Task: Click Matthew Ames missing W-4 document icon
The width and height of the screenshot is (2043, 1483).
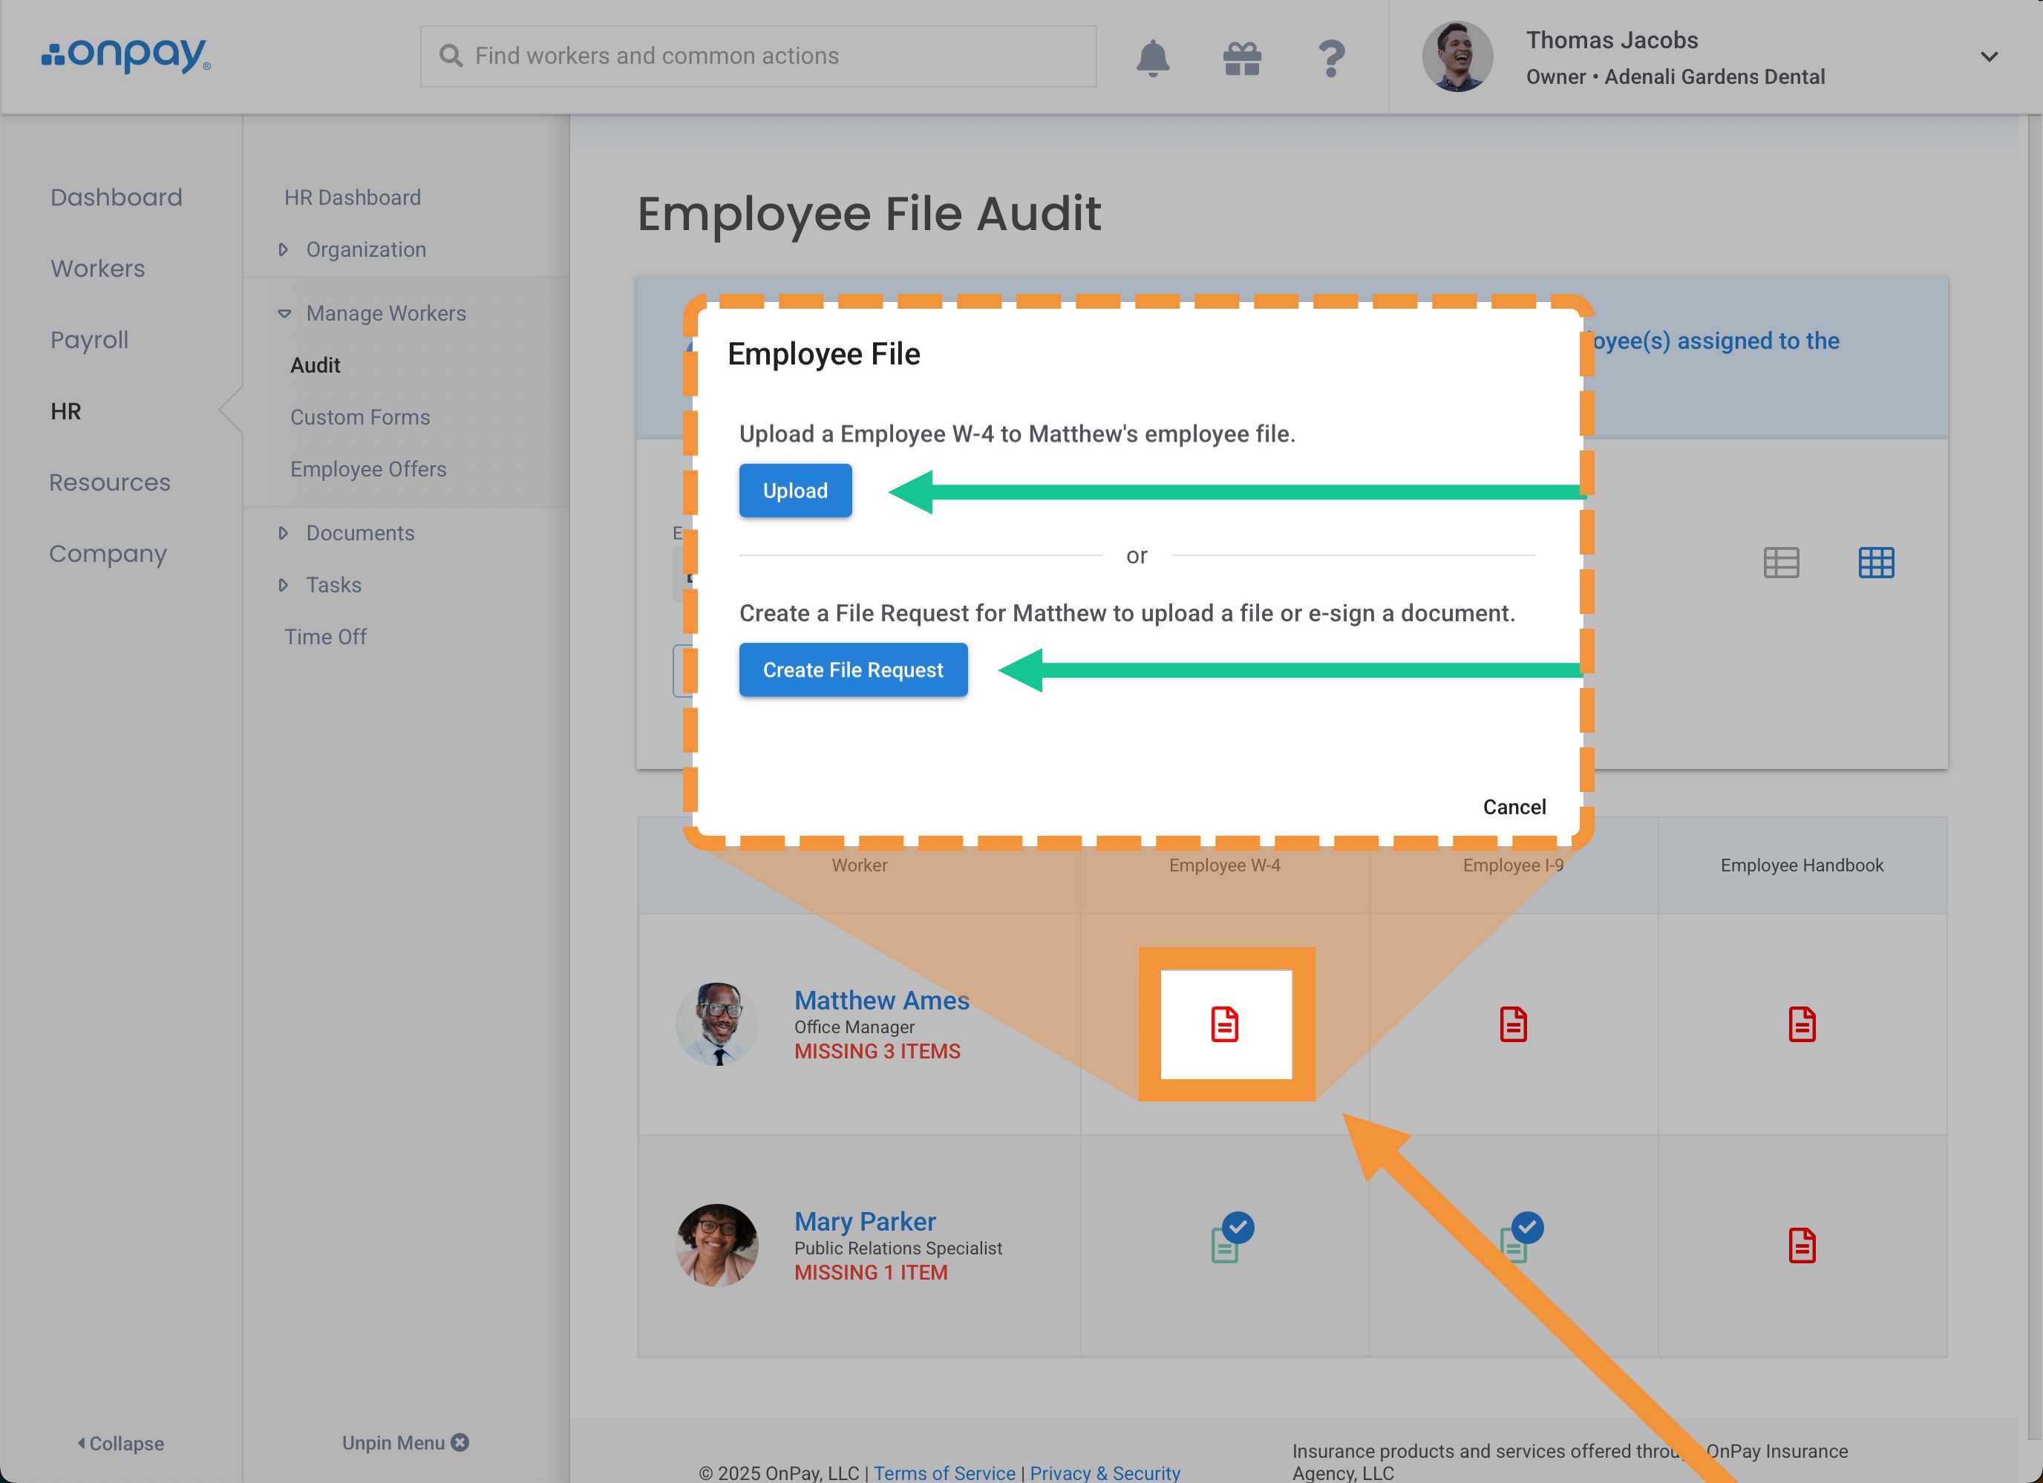Action: pos(1224,1024)
